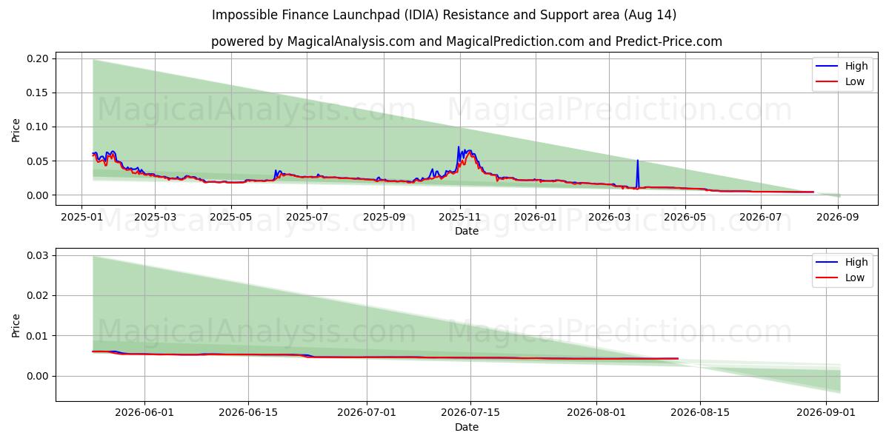Click the '0.10' y-axis label of the top chart
This screenshot has width=889, height=444.
coord(39,127)
